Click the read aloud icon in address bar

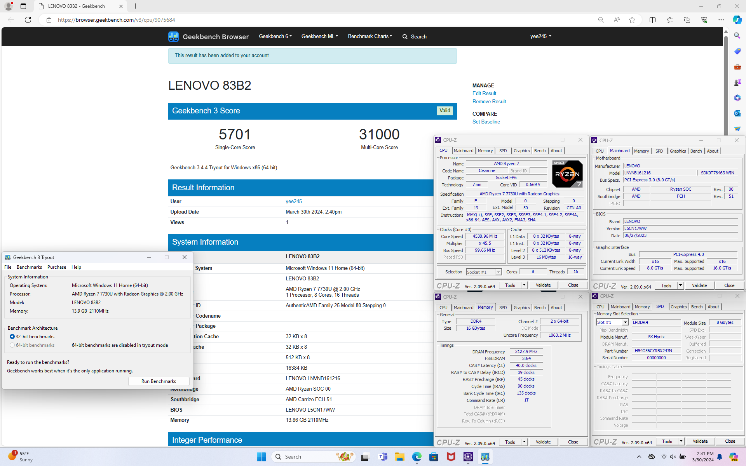617,20
